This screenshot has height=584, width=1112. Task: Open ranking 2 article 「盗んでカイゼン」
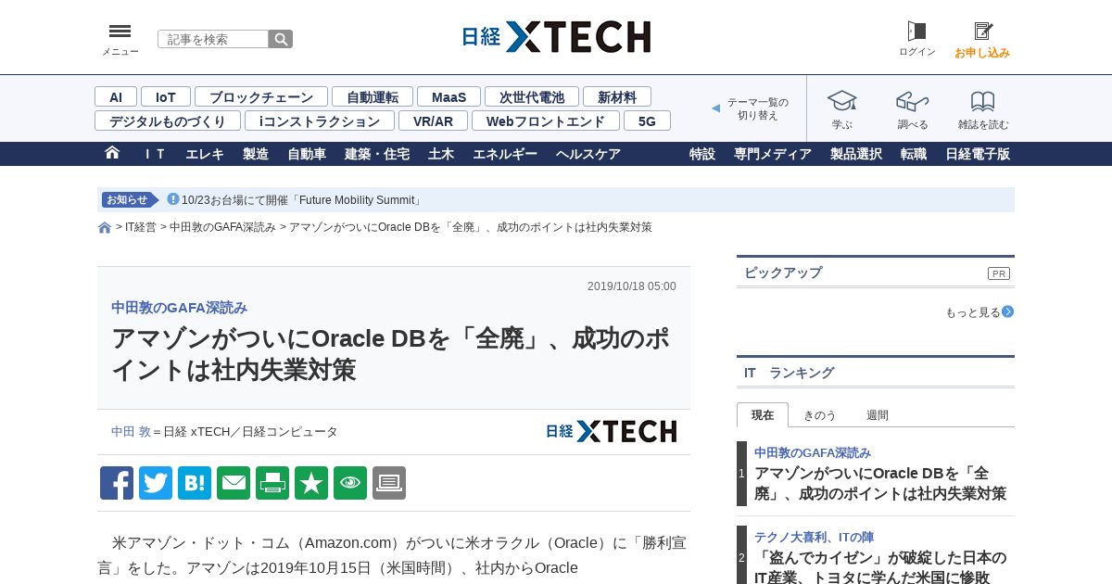point(880,567)
